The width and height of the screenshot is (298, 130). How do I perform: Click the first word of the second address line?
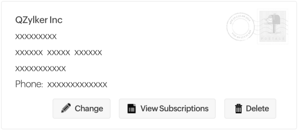point(29,52)
